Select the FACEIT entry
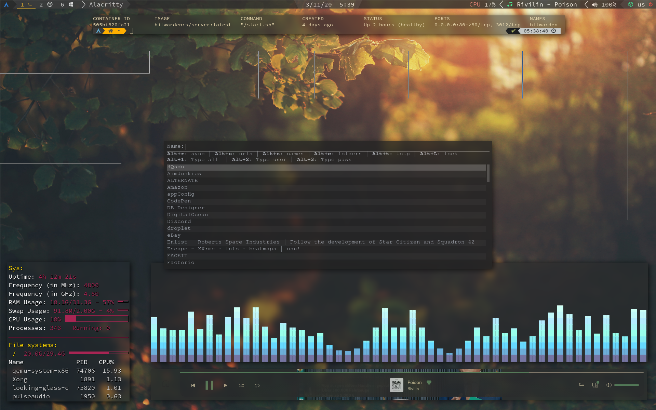 tap(326, 256)
